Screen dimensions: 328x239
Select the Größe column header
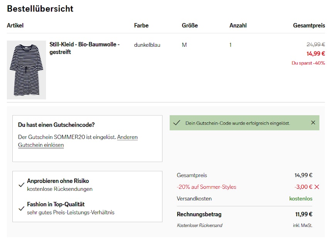tap(190, 25)
